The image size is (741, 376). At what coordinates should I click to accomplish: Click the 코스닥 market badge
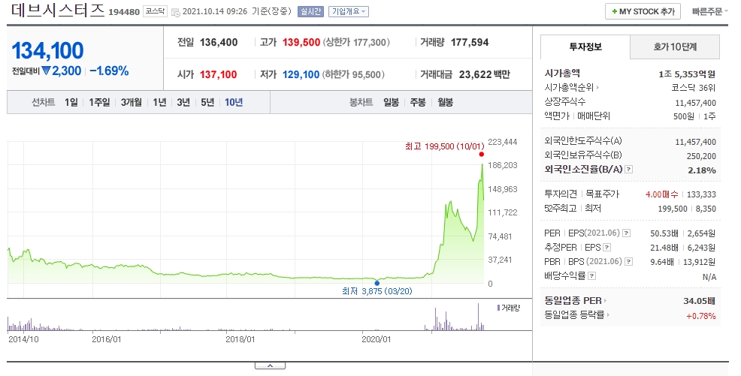pyautogui.click(x=155, y=11)
